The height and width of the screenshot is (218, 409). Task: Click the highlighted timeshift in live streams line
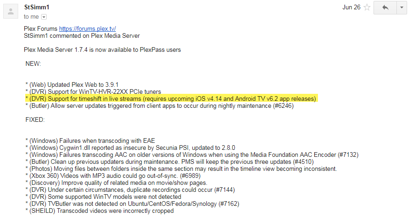(x=171, y=99)
